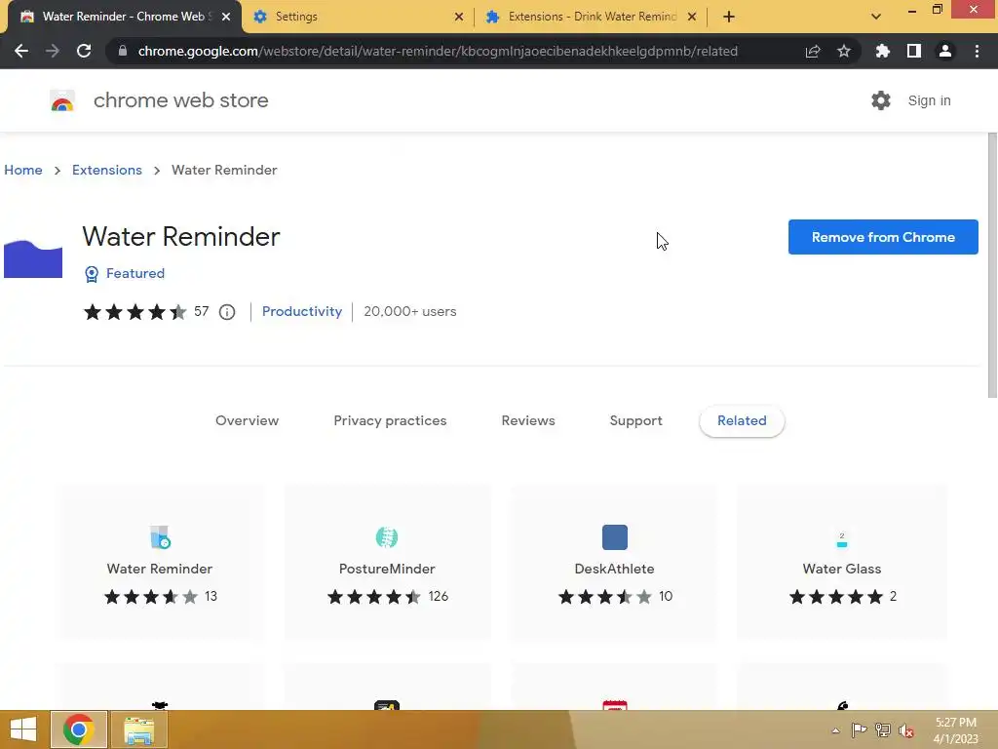Open the Reviews tab
The image size is (998, 749).
pyautogui.click(x=528, y=420)
